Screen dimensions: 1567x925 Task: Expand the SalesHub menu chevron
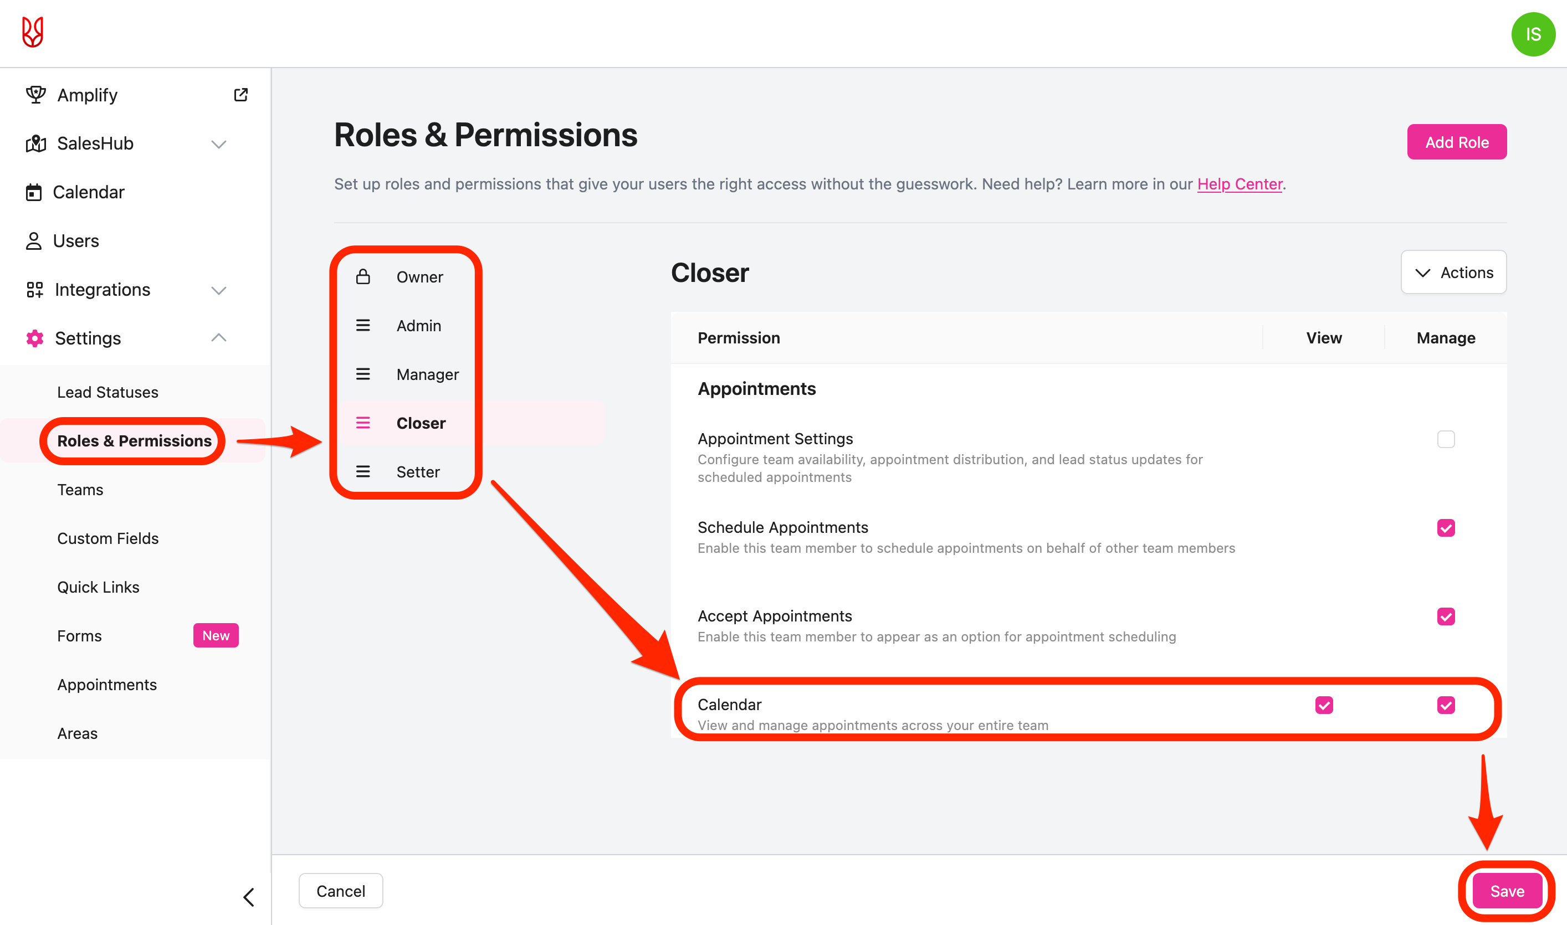pos(218,144)
